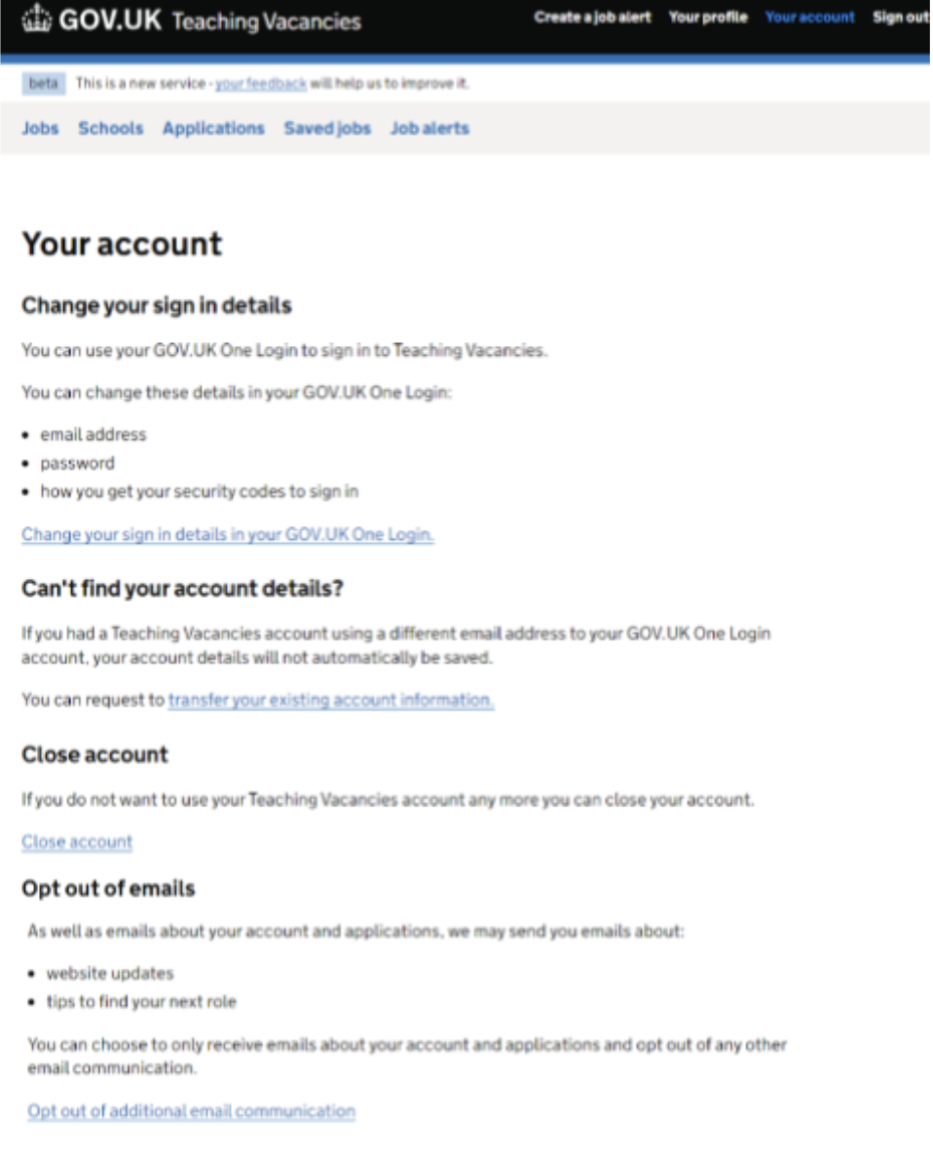Sign out of the service

901,18
